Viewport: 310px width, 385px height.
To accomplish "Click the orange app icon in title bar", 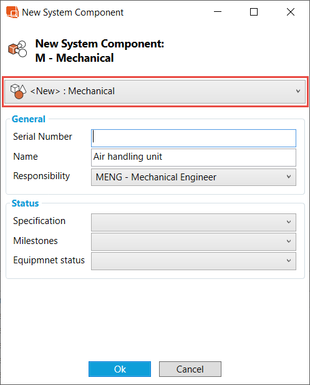I will point(12,12).
